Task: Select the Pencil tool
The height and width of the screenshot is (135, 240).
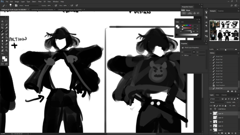Action: (6, 31)
